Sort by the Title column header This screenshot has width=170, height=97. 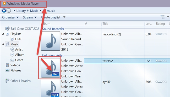click(123, 24)
